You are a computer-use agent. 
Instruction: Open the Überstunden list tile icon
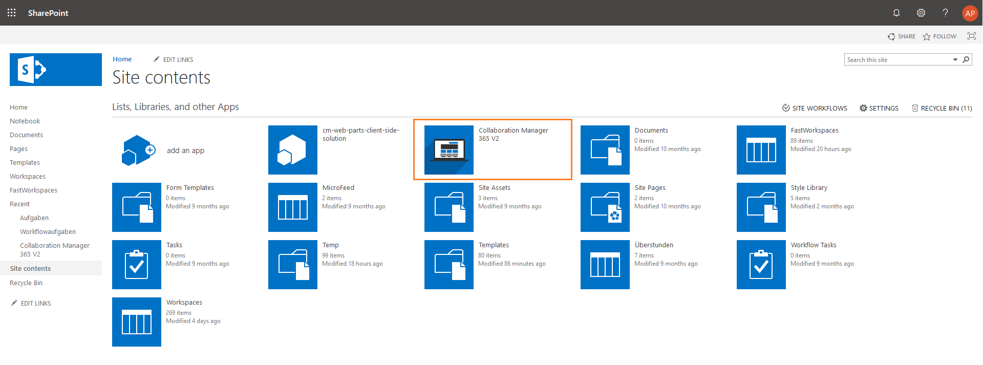point(605,265)
